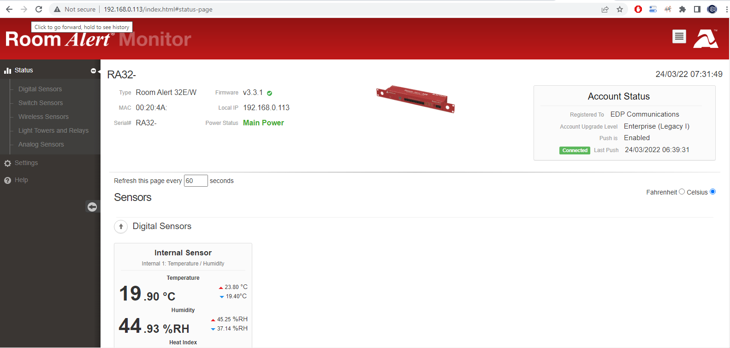Go back to the previous browser page
Image resolution: width=730 pixels, height=348 pixels.
tap(9, 9)
